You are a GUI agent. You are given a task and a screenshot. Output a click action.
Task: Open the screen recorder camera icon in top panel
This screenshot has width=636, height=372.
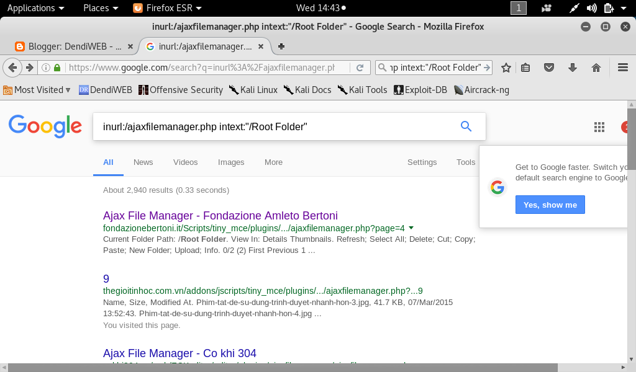coord(547,8)
